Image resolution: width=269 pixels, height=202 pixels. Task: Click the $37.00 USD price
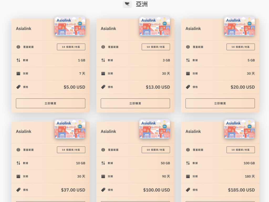73,190
